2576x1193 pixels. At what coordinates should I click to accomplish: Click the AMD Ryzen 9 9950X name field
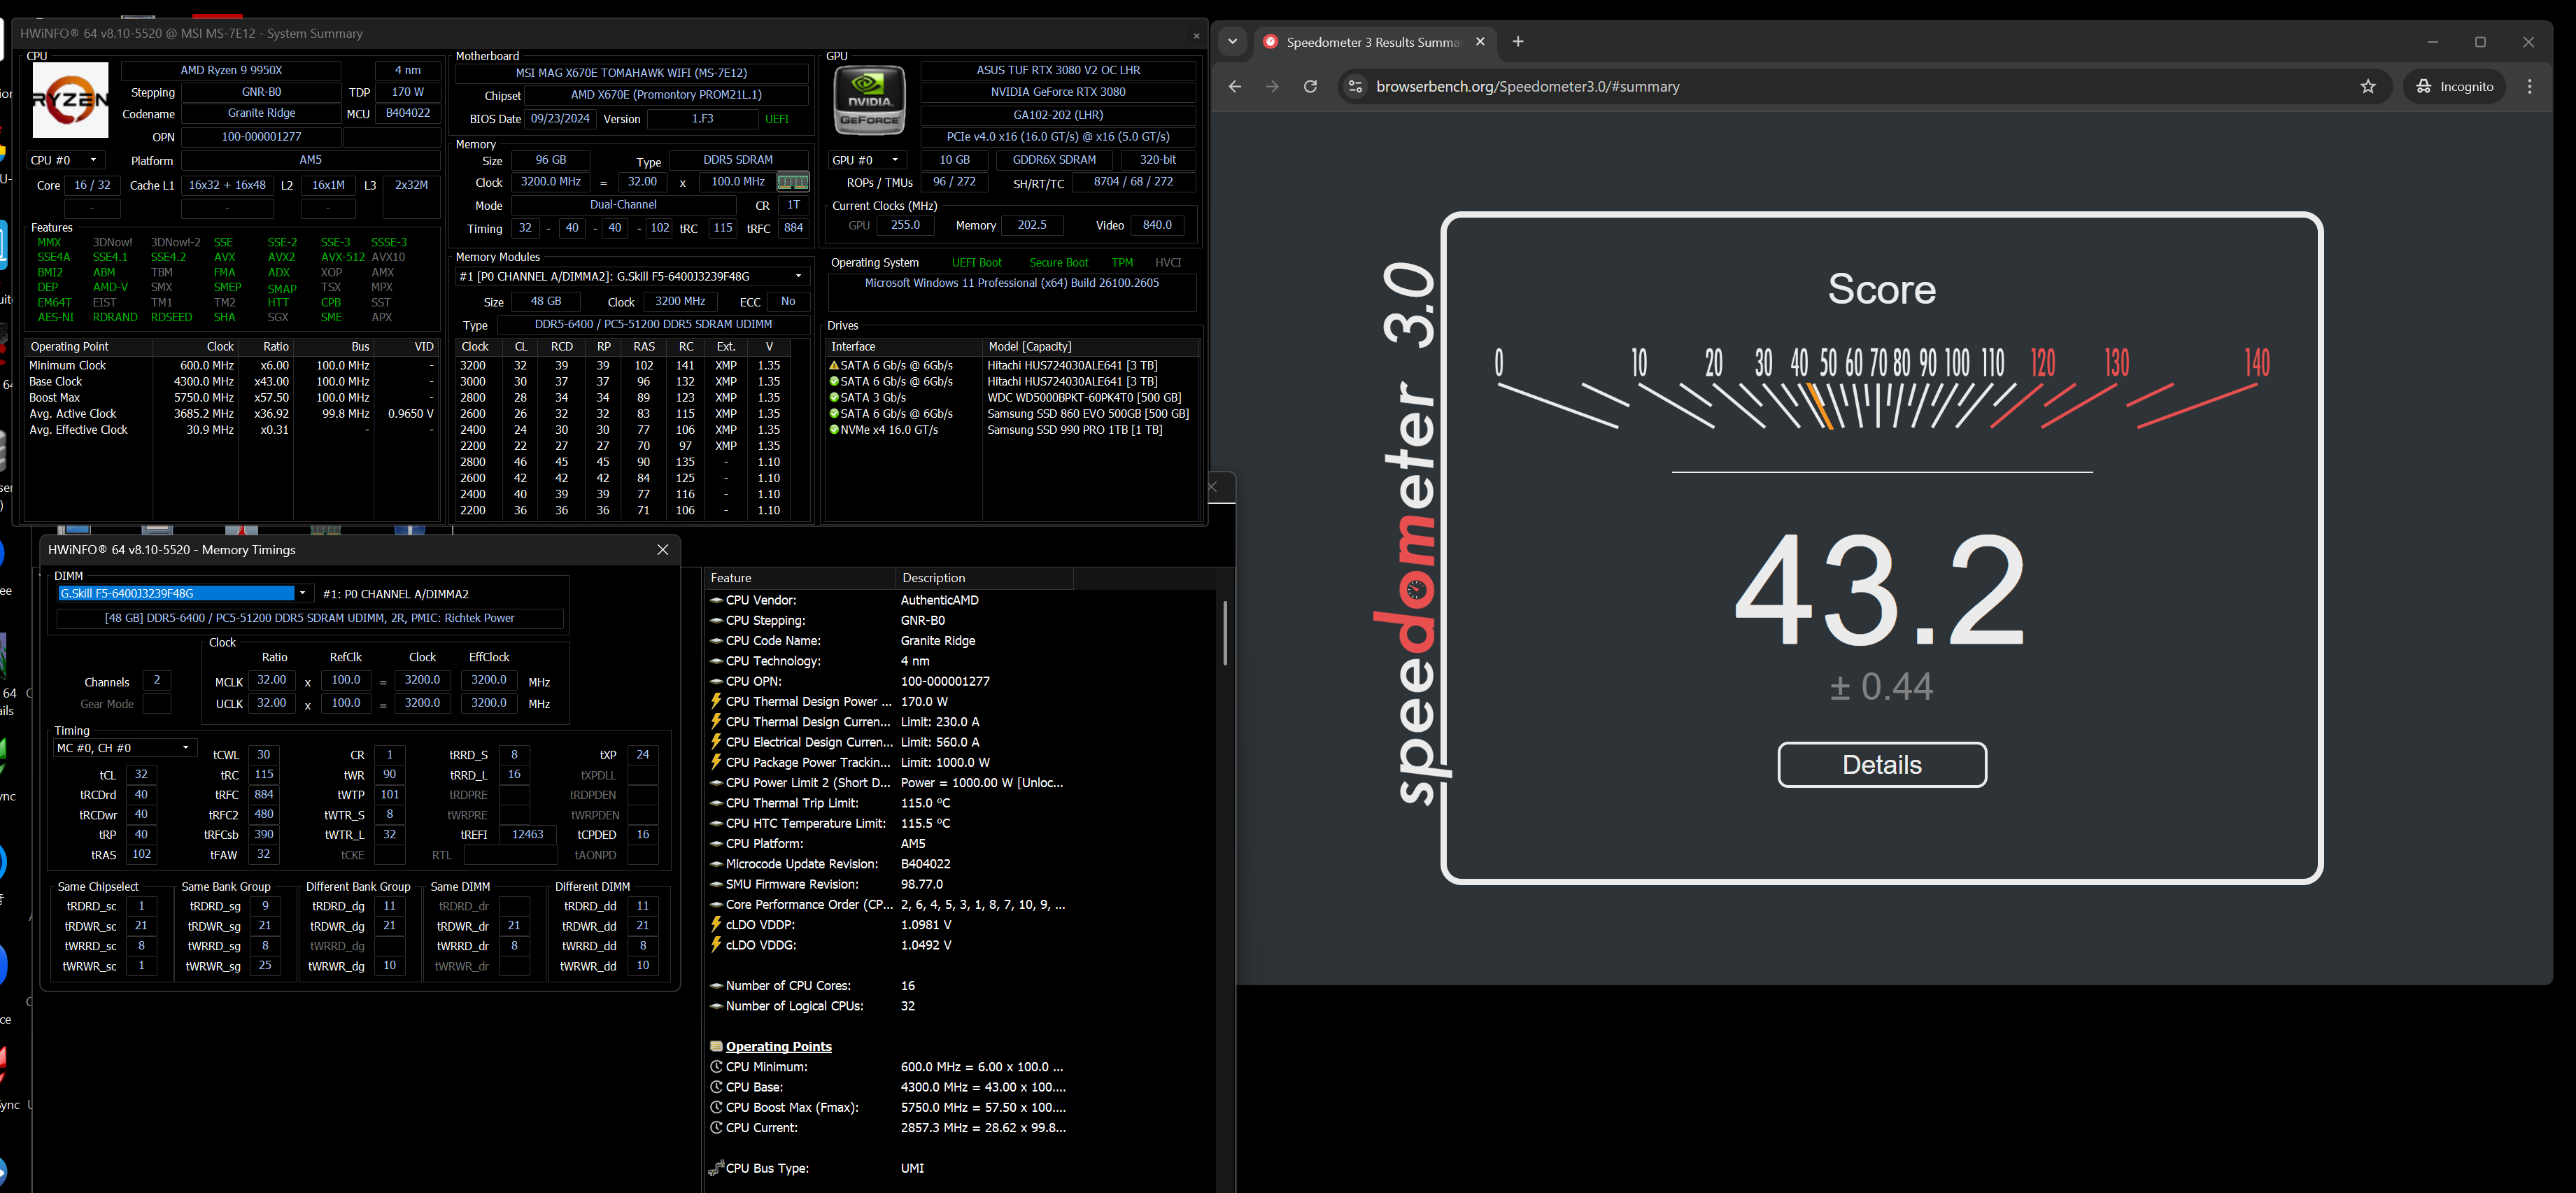coord(231,70)
